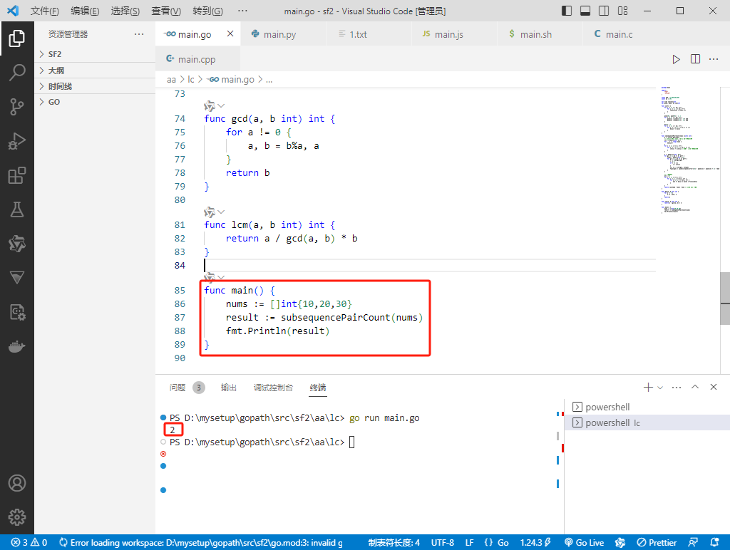Expand code lens dropdown above gcd function
Screen dimensions: 730x550
[221, 106]
